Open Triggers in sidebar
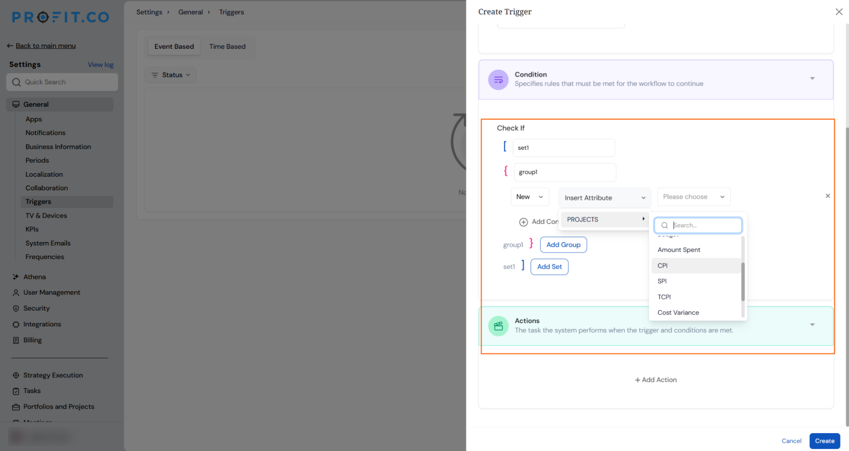Screen dimensions: 849x451 pos(67,202)
